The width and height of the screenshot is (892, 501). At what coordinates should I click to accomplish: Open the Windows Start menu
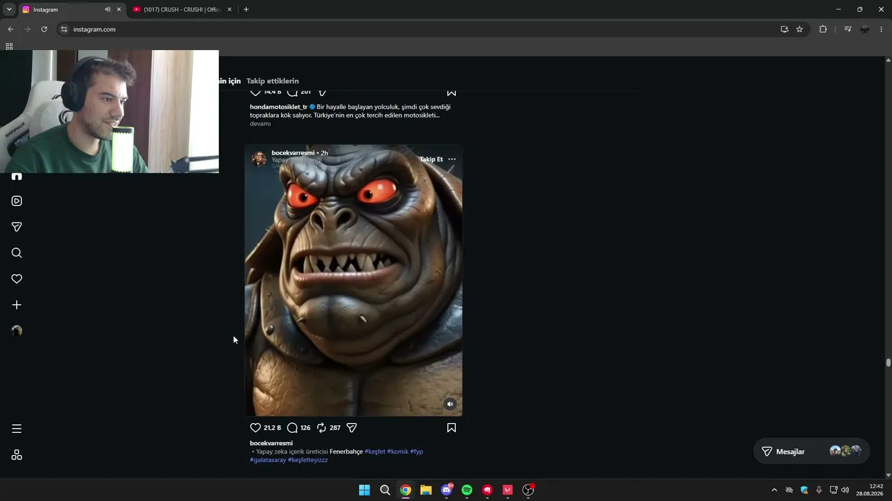(364, 490)
